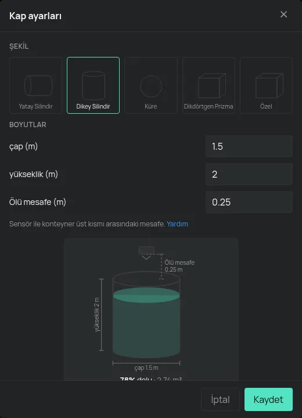Select the Yatay Silindir shape
302x418 pixels.
pyautogui.click(x=36, y=85)
